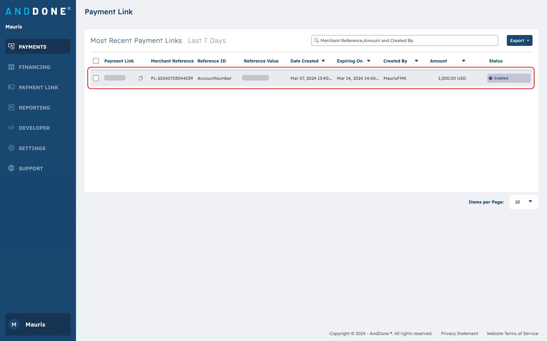Expand the Items per Page dropdown
The image size is (547, 341).
(523, 202)
